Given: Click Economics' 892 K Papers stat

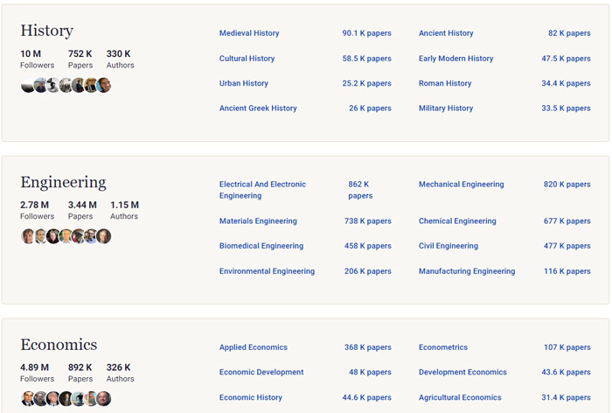Looking at the screenshot, I should [x=80, y=373].
